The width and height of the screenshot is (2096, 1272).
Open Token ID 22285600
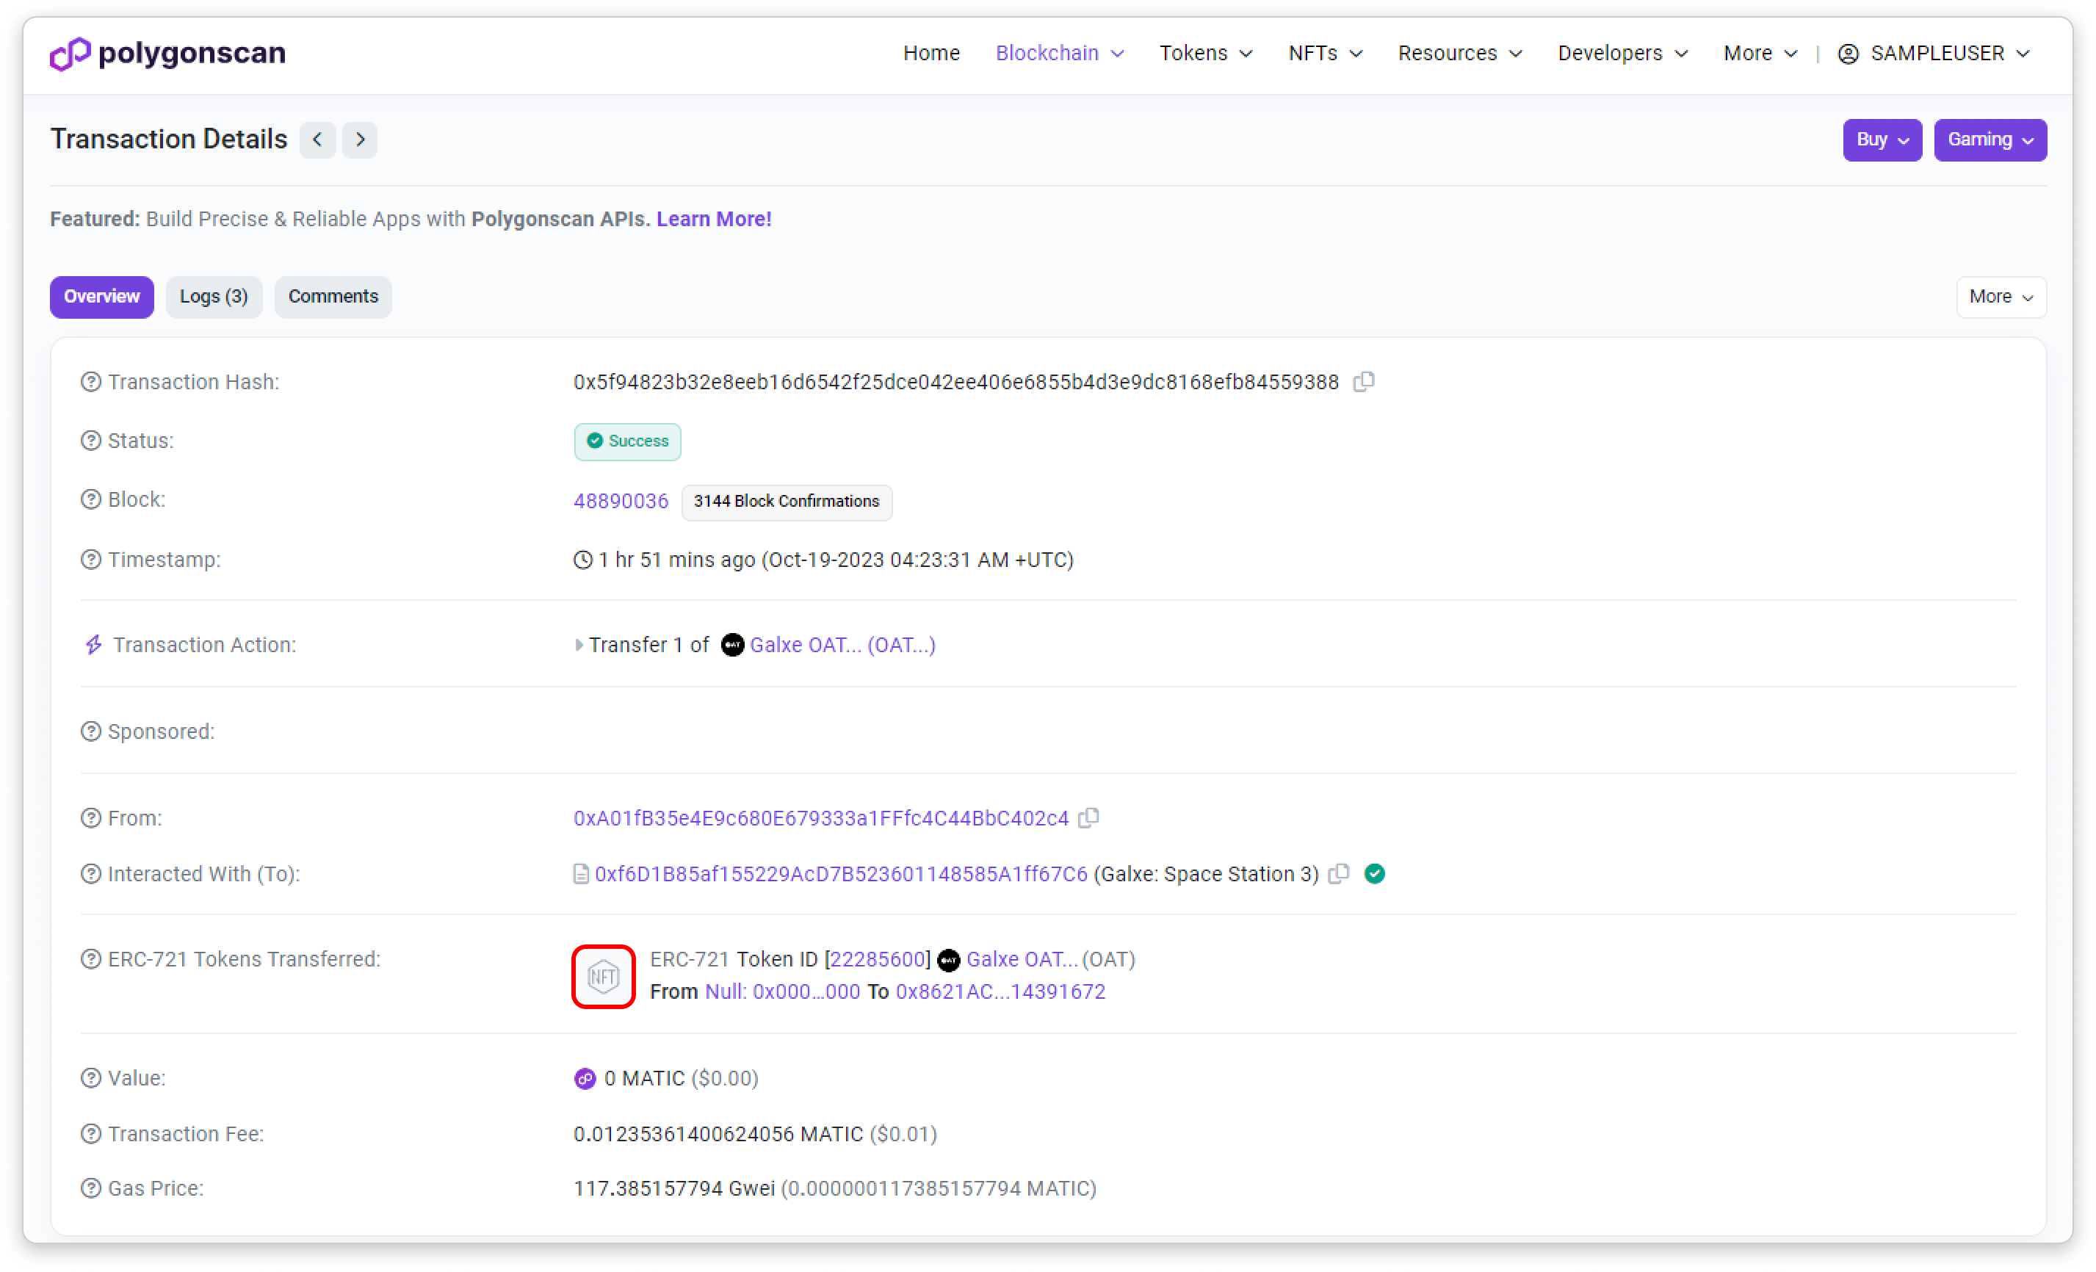point(877,960)
